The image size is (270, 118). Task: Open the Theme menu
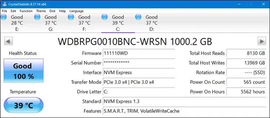click(x=41, y=11)
